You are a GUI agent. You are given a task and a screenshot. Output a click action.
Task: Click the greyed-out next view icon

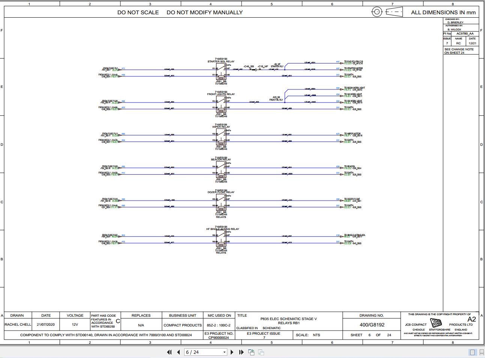pos(261,352)
